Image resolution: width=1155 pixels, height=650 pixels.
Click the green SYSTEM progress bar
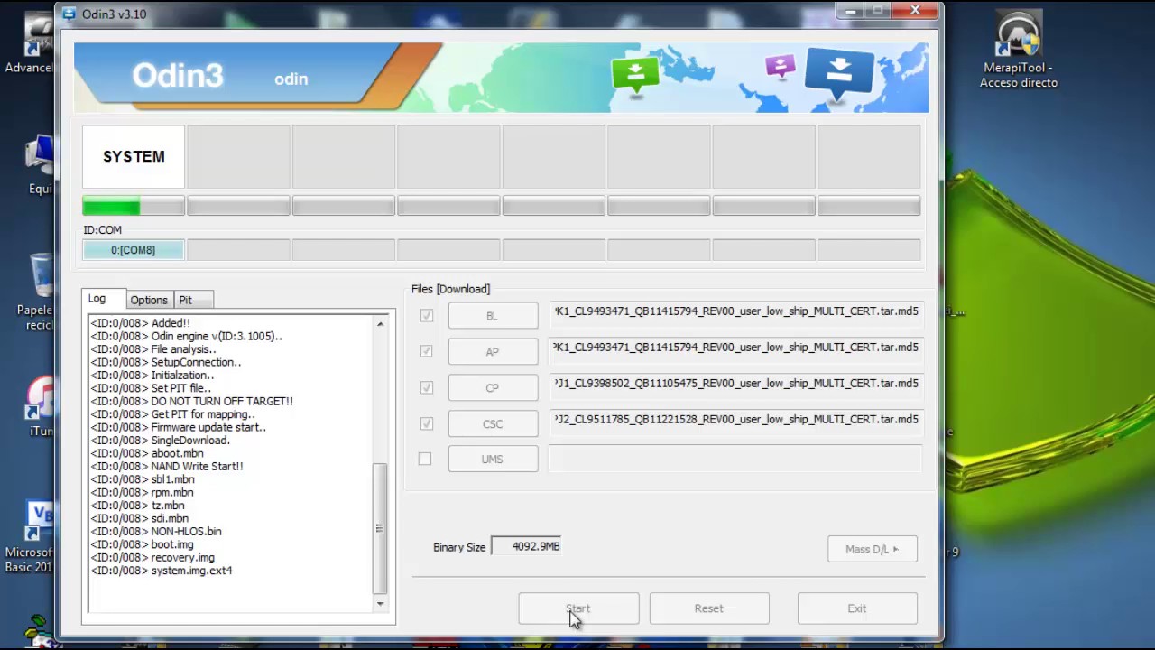(x=134, y=207)
